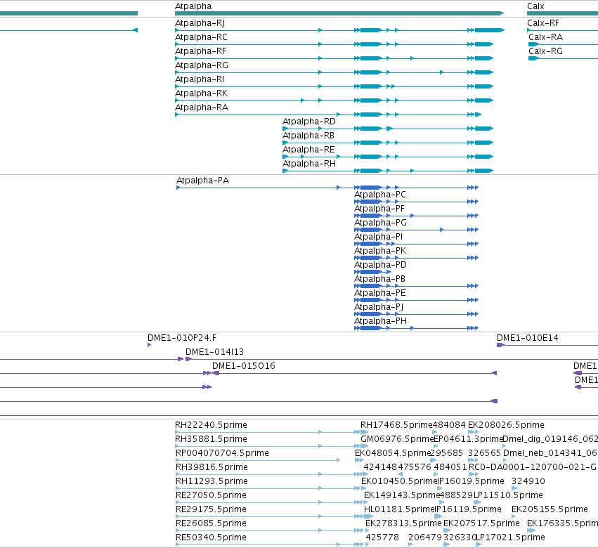Click feature DME1-010P24.F

pyautogui.click(x=182, y=338)
